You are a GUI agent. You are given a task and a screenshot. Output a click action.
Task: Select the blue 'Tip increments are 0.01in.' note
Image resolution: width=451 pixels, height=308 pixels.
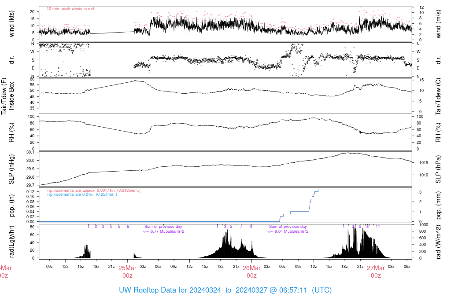point(81,194)
